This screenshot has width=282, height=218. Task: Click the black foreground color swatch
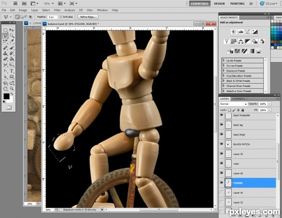coord(7,96)
